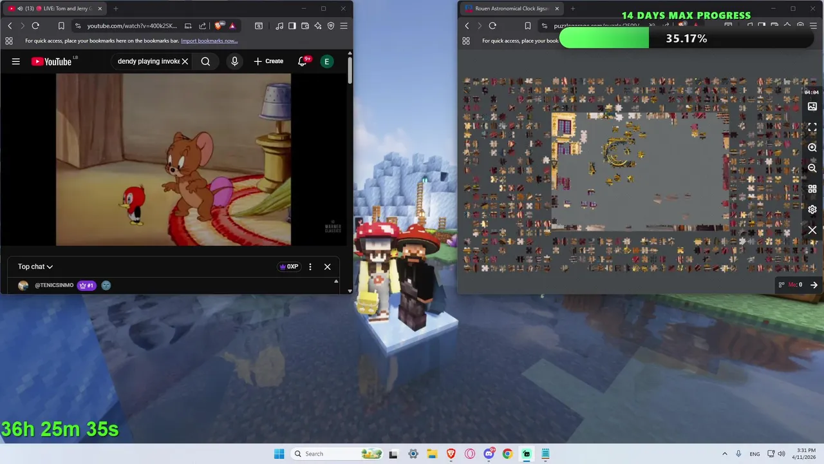The width and height of the screenshot is (824, 464).
Task: Mute the LIVE Tom and Jerry tab audio
Action: click(20, 8)
